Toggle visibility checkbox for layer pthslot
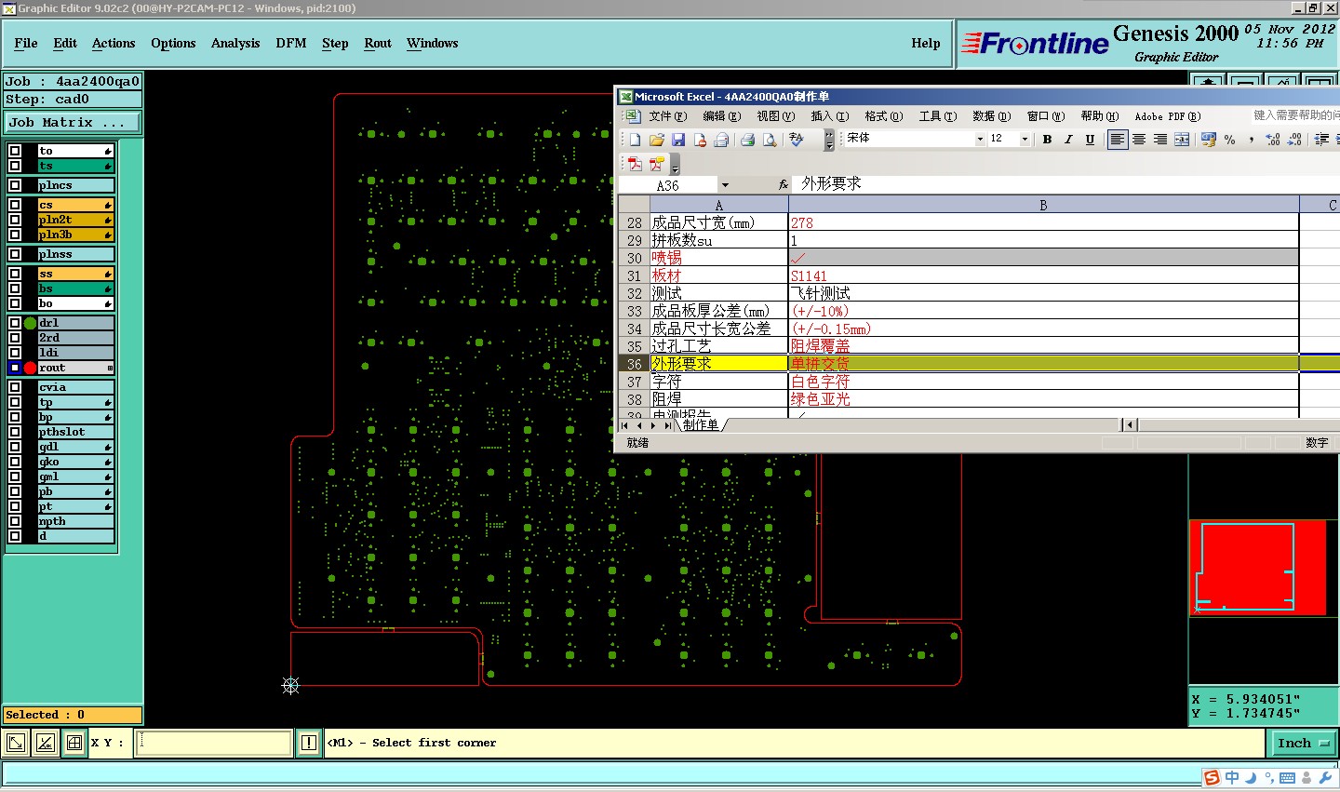Viewport: 1340px width, 792px height. pos(15,432)
